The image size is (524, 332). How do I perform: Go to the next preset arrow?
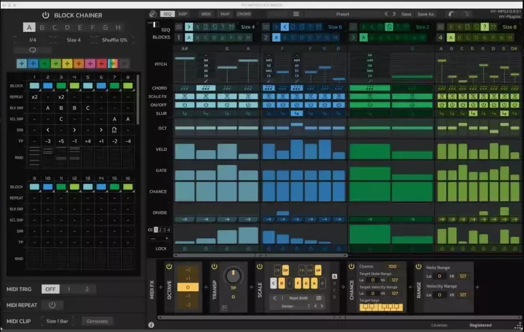tap(394, 14)
